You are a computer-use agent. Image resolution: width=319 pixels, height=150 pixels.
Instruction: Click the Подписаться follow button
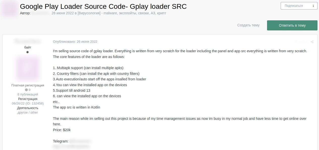[x=294, y=6]
